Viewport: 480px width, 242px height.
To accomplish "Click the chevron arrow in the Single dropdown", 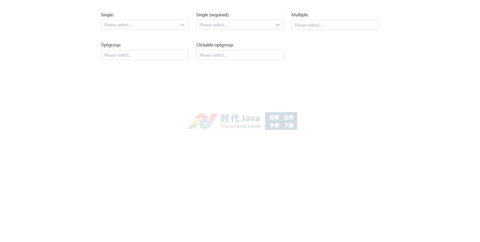I will [182, 25].
